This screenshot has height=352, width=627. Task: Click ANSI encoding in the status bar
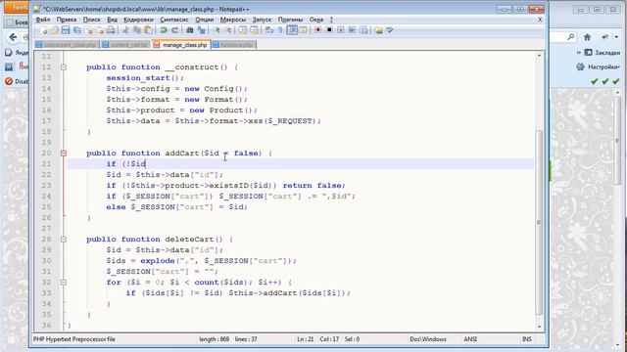click(470, 339)
